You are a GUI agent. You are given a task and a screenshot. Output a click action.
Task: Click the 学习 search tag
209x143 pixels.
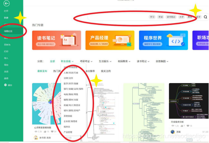click(x=152, y=17)
